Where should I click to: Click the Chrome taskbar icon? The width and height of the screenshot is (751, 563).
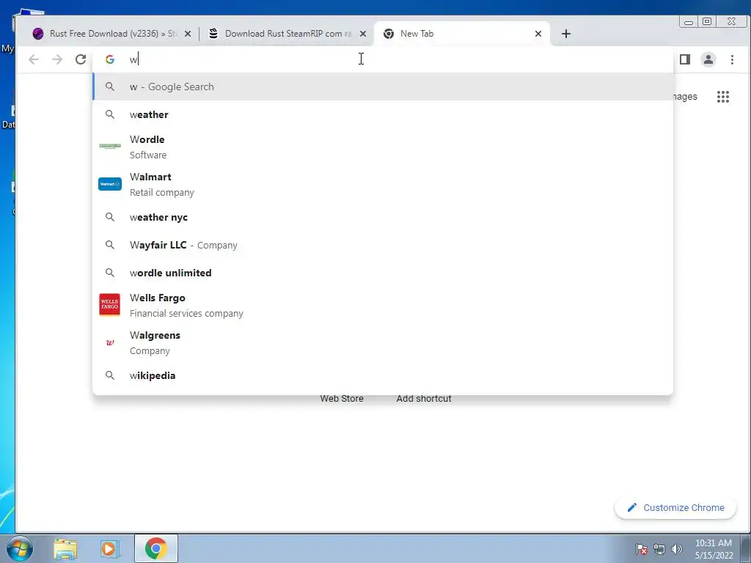tap(155, 548)
